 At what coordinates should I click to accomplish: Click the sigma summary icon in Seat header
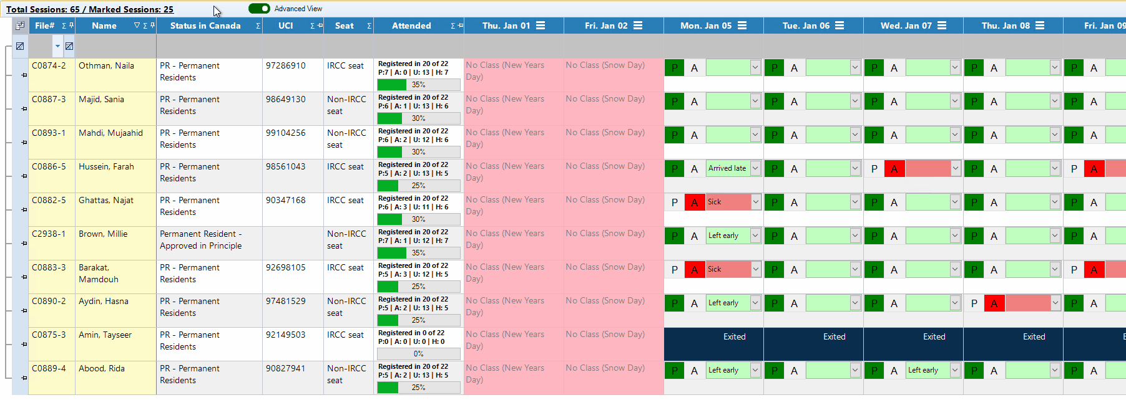pos(369,26)
